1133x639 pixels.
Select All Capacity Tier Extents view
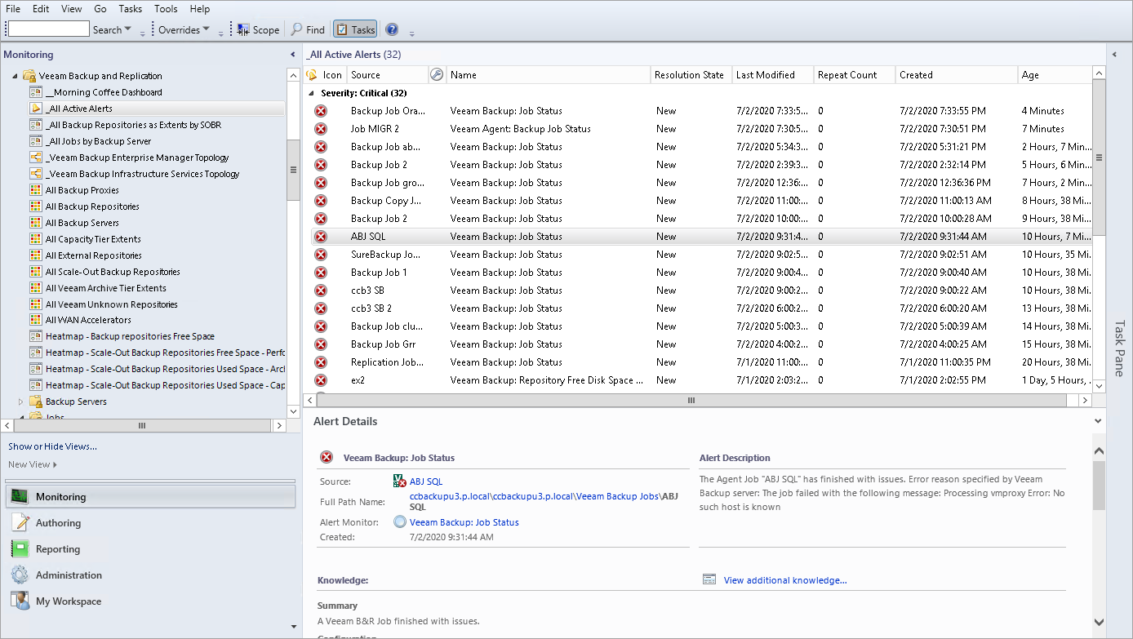click(x=93, y=239)
